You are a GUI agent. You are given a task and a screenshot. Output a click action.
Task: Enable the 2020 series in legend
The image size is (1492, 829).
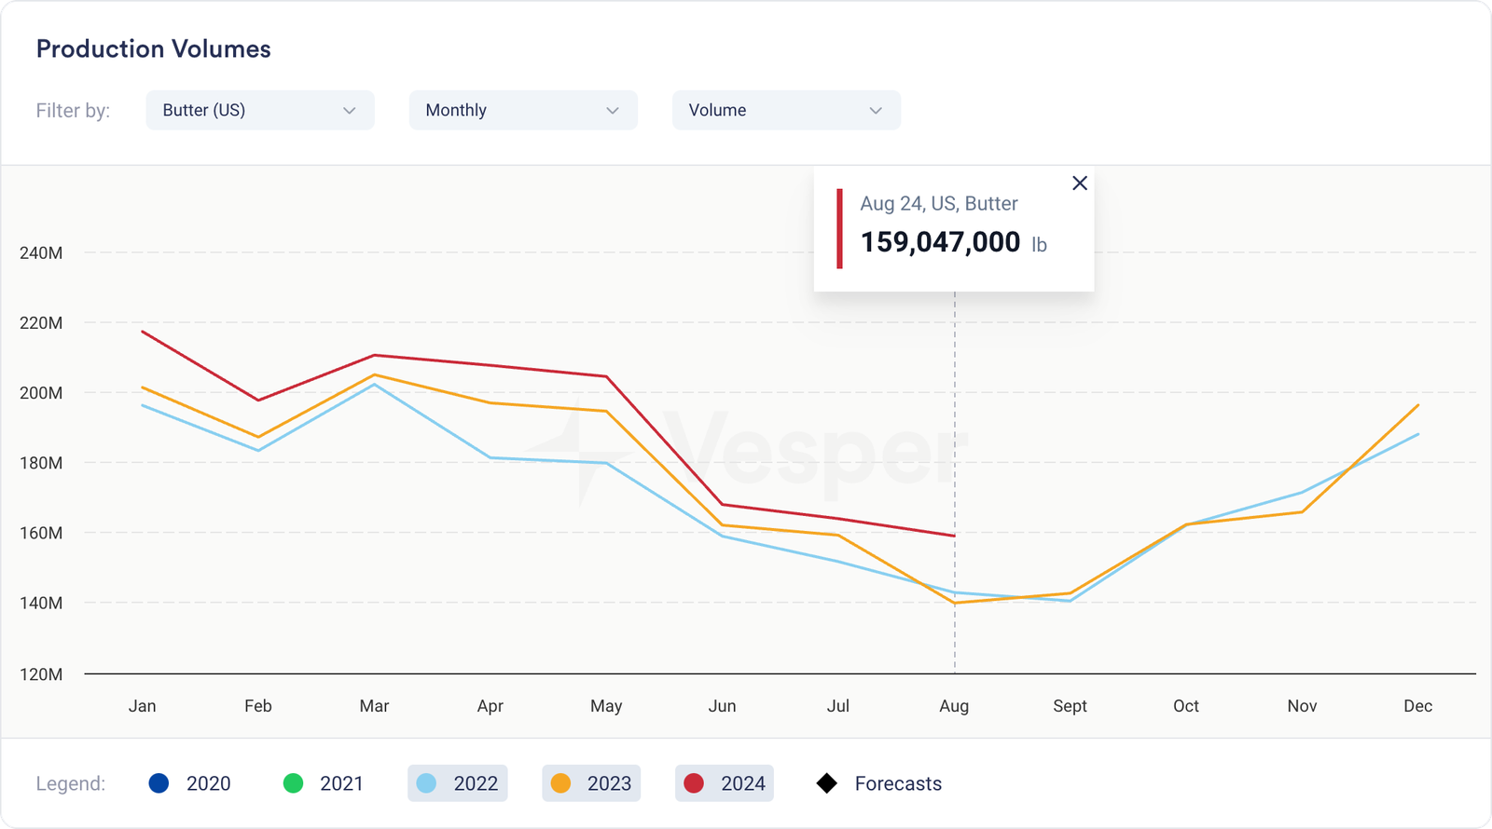(190, 783)
